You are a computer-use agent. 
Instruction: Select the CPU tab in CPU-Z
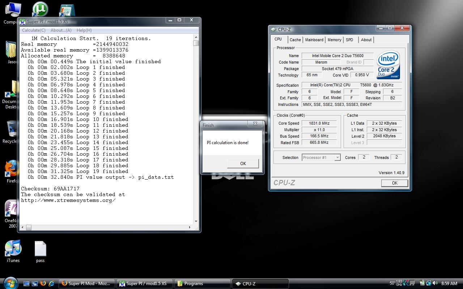pyautogui.click(x=278, y=39)
